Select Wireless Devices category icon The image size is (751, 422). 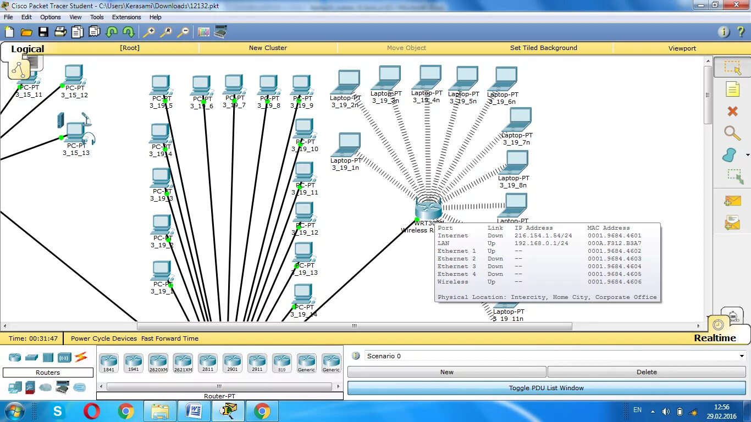pyautogui.click(x=65, y=357)
